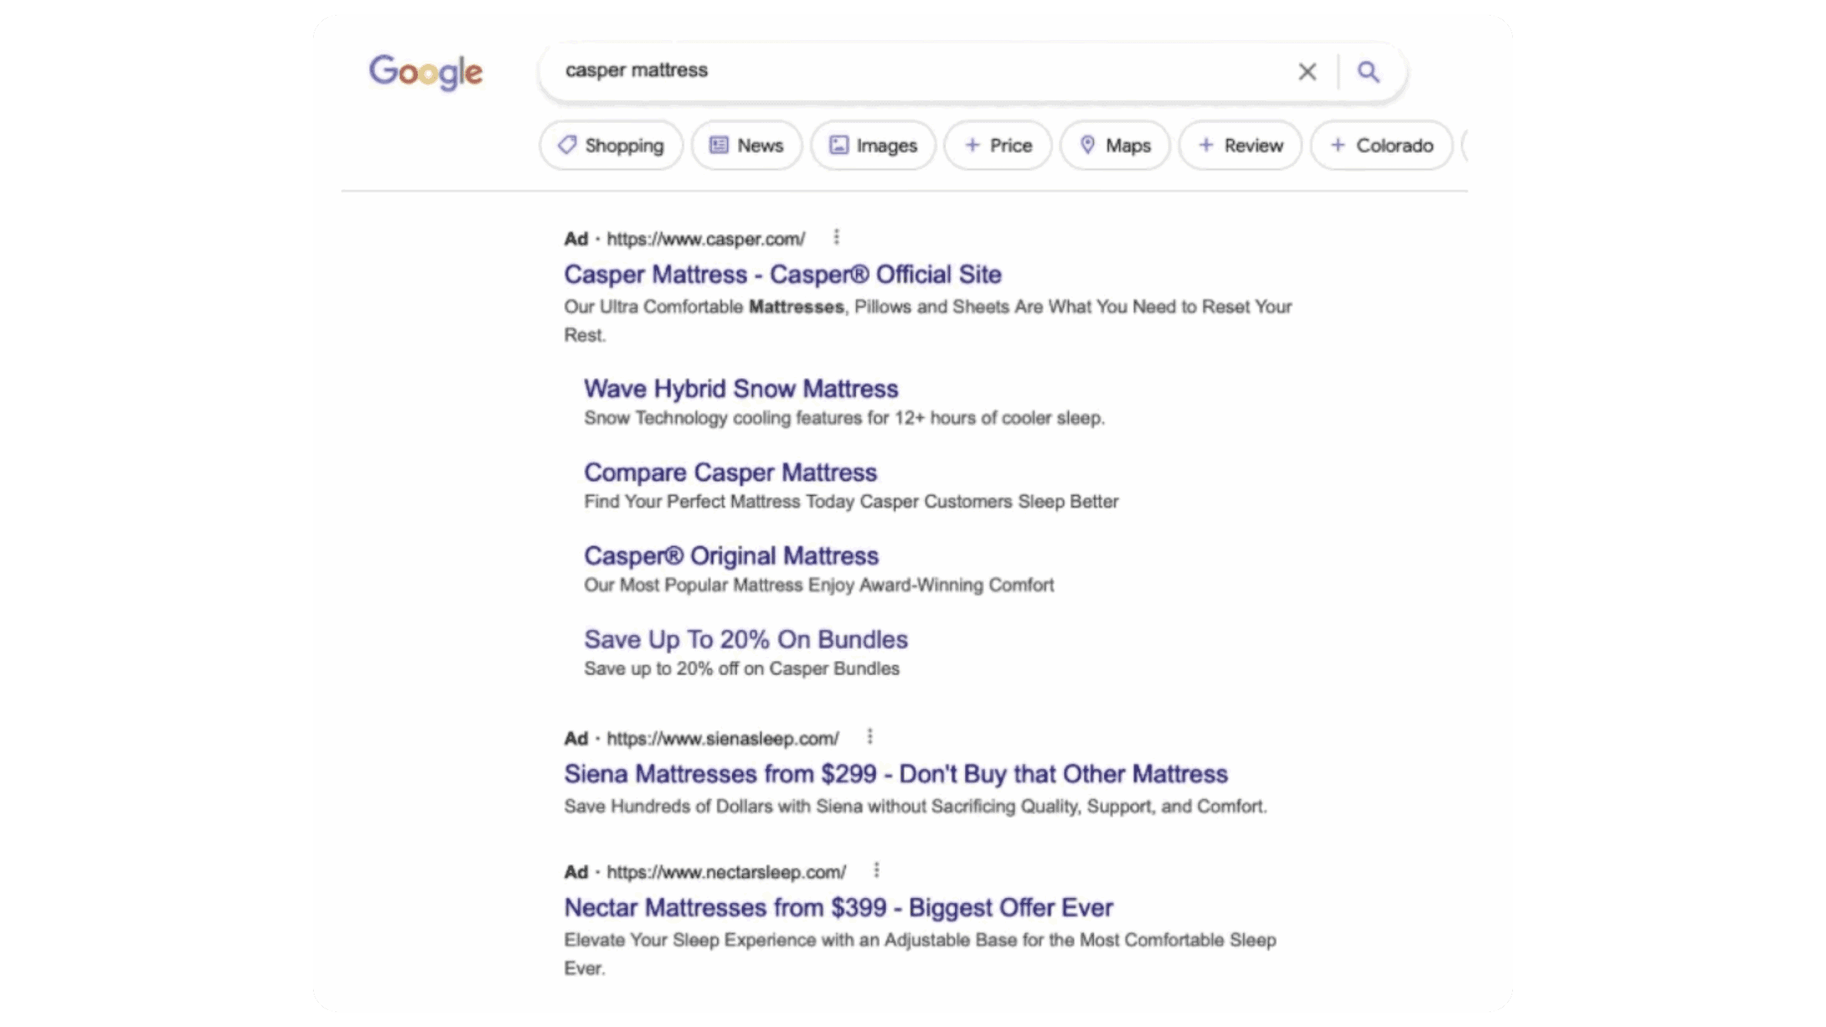
Task: Follow the Compare Casper Mattress sitelink
Action: tap(730, 472)
